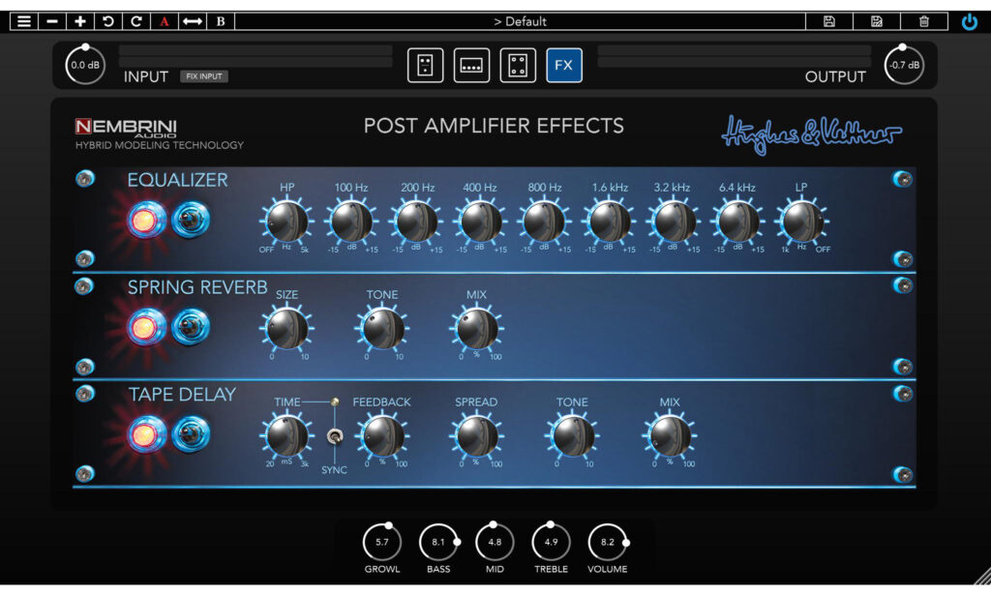Select preset slot B
The width and height of the screenshot is (991, 595).
tap(221, 21)
